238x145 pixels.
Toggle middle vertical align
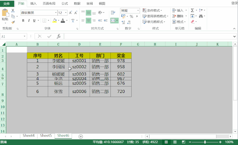[89, 13]
